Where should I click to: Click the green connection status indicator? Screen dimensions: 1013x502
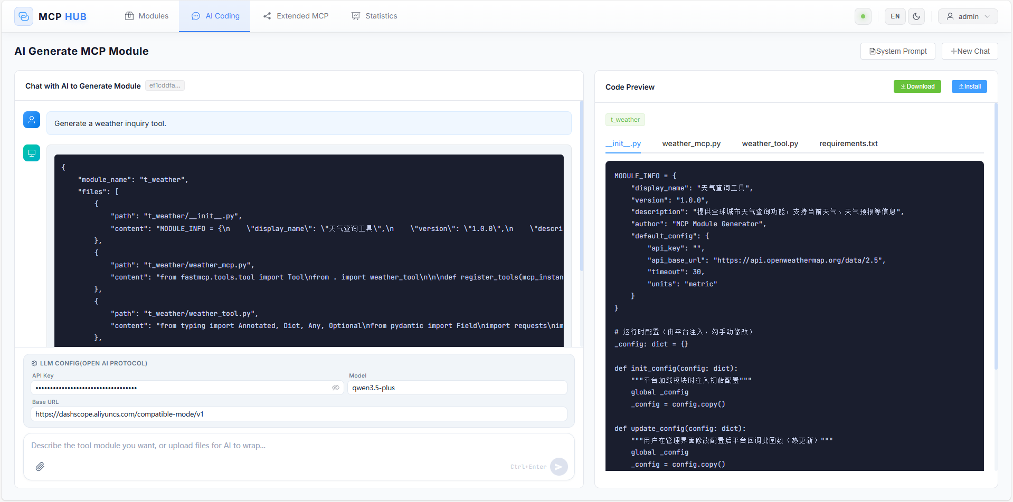[x=863, y=16]
